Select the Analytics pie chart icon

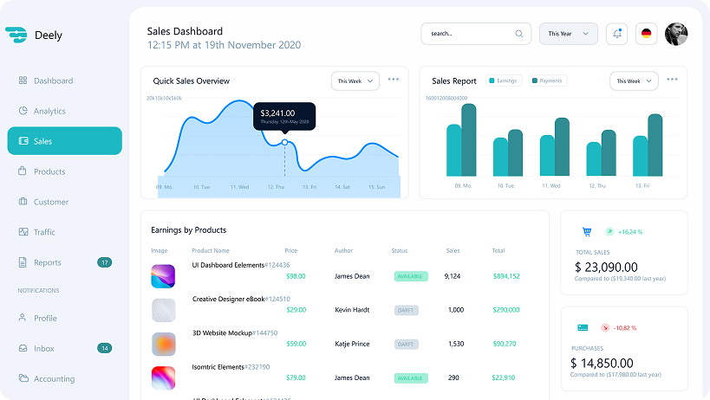(23, 111)
